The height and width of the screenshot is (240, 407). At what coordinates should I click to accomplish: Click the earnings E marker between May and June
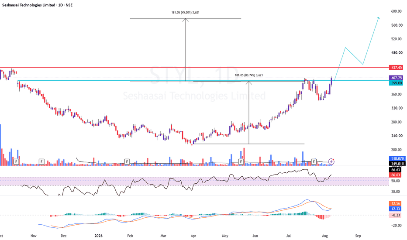[x=241, y=161]
